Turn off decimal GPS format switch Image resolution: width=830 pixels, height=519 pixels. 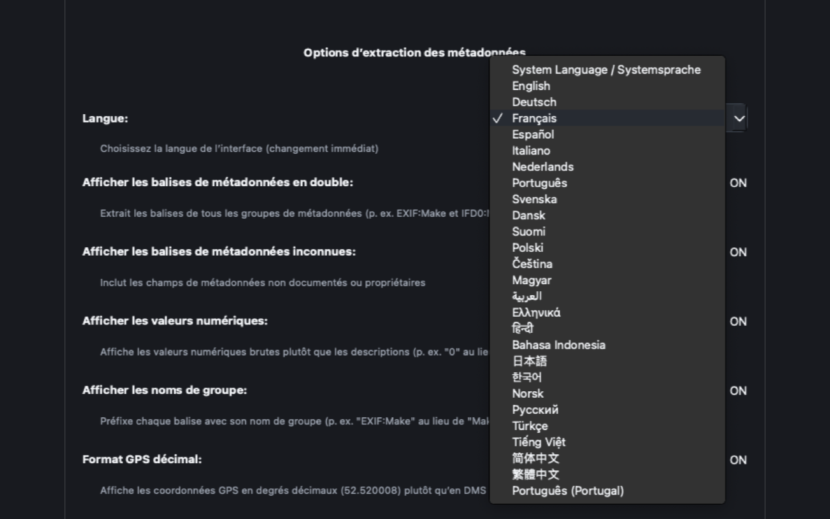[738, 460]
